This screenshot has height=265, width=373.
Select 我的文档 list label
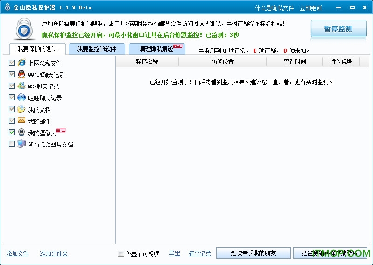click(x=39, y=110)
